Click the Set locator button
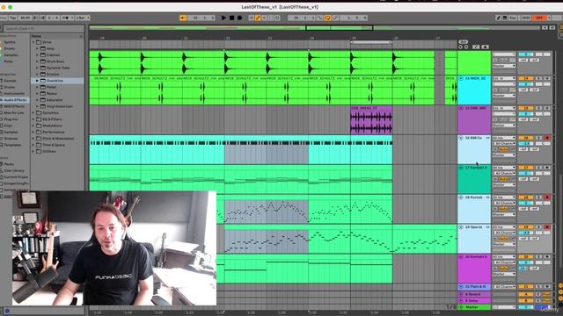Screen dimensions: 563x316 coord(464,42)
